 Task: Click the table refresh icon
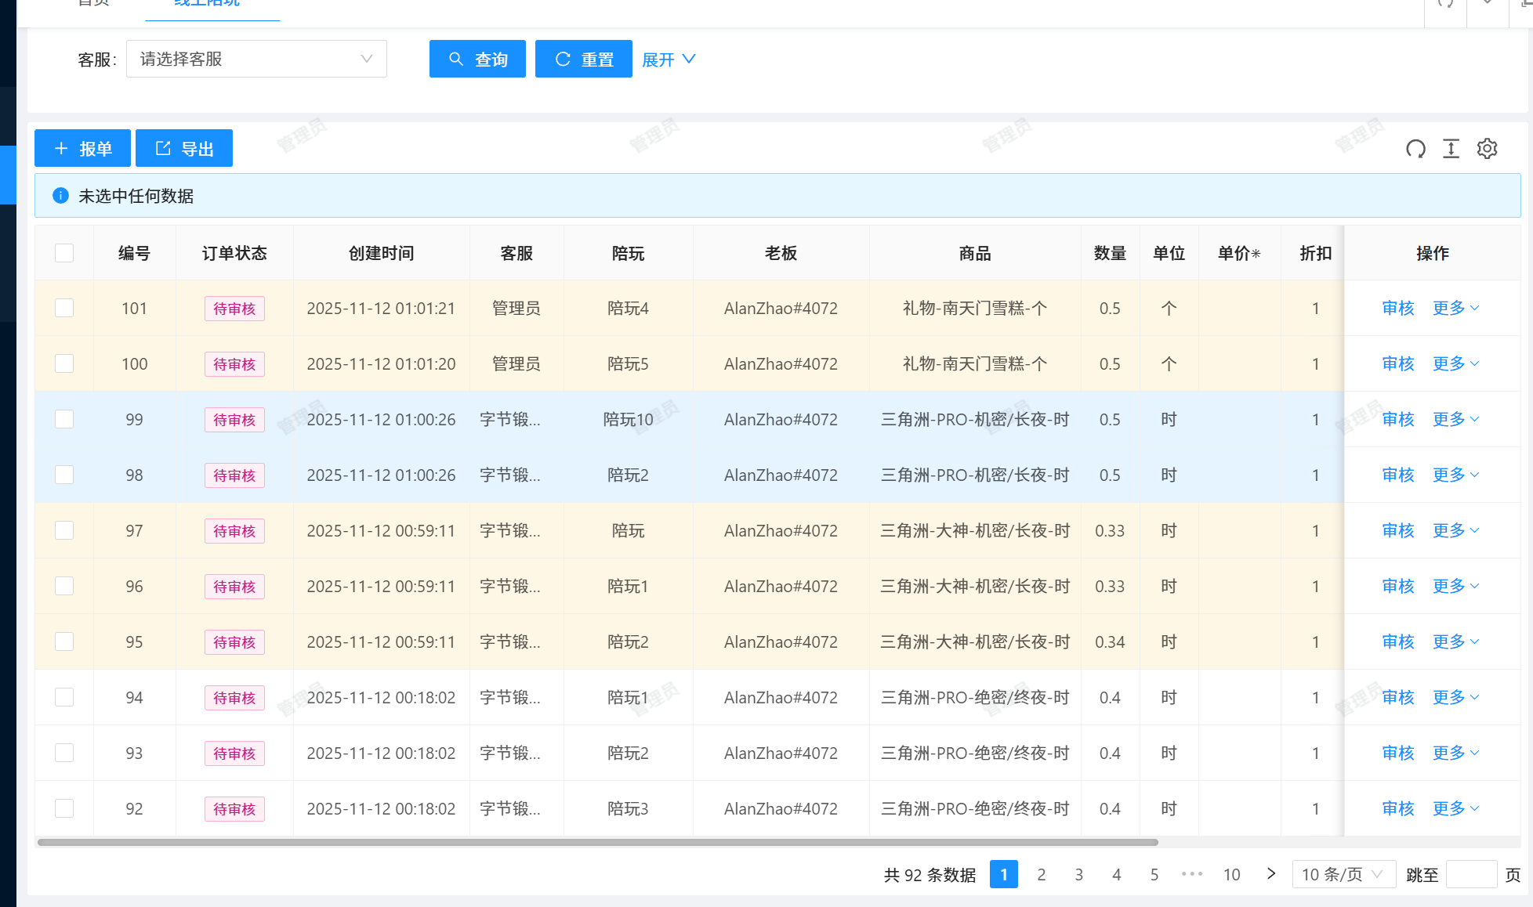(x=1415, y=149)
